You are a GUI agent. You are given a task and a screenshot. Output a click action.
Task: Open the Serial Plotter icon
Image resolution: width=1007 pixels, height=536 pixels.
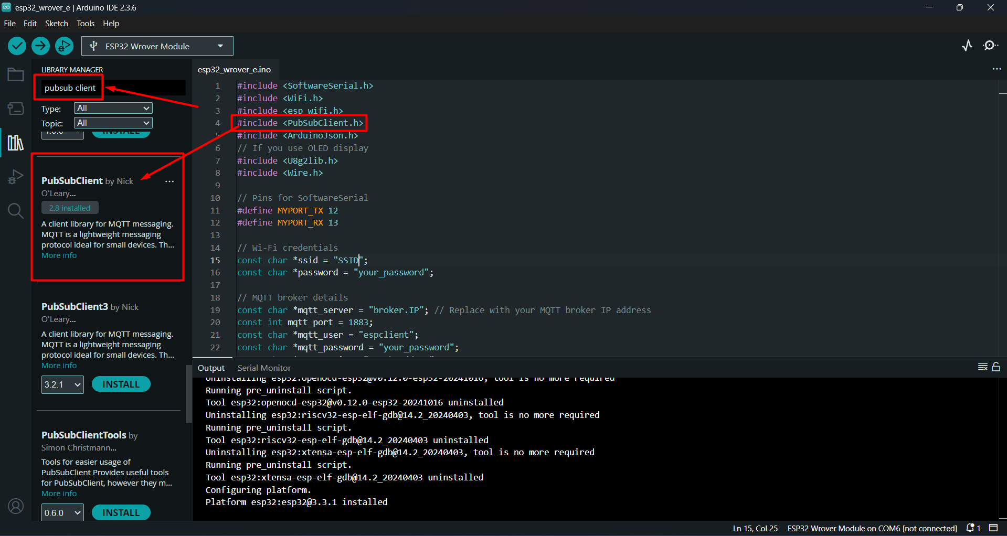pos(967,46)
